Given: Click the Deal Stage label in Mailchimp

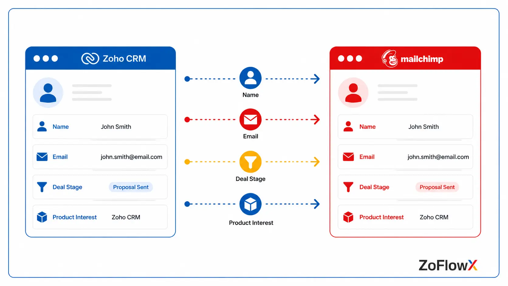Looking at the screenshot, I should [374, 187].
